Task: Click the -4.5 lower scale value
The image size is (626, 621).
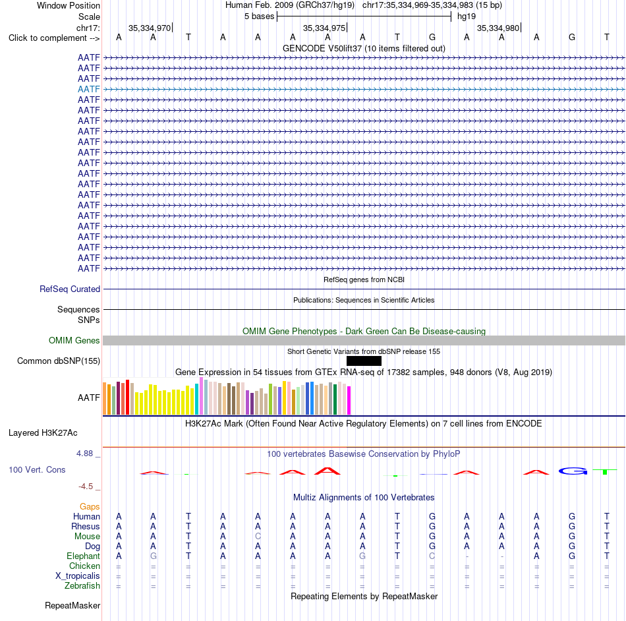Action: pyautogui.click(x=86, y=486)
